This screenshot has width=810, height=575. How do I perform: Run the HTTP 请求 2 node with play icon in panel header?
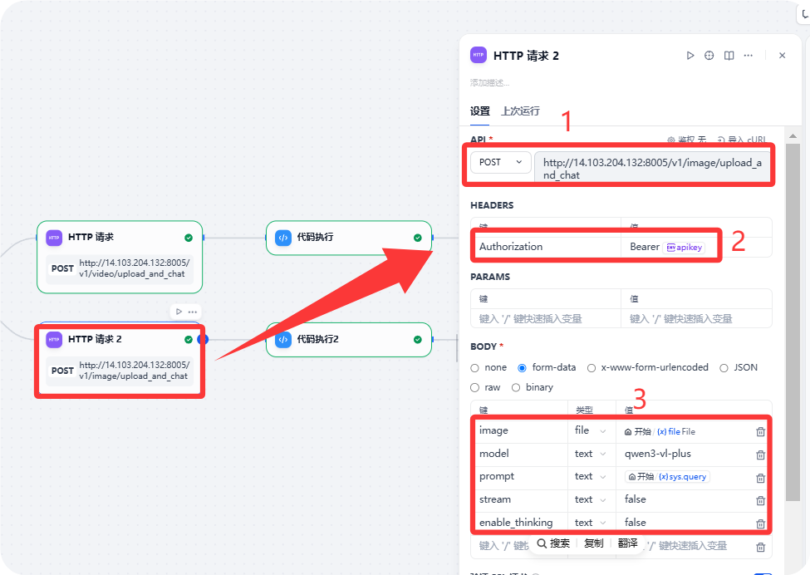[690, 56]
